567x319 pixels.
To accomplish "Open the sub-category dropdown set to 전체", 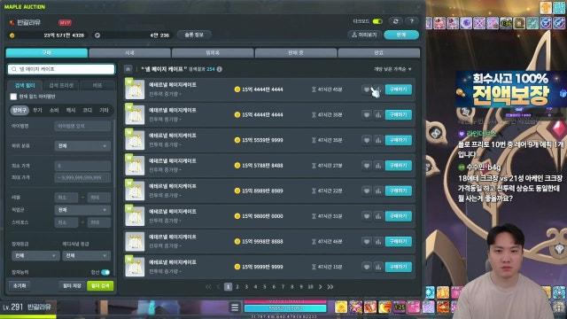I will [82, 145].
